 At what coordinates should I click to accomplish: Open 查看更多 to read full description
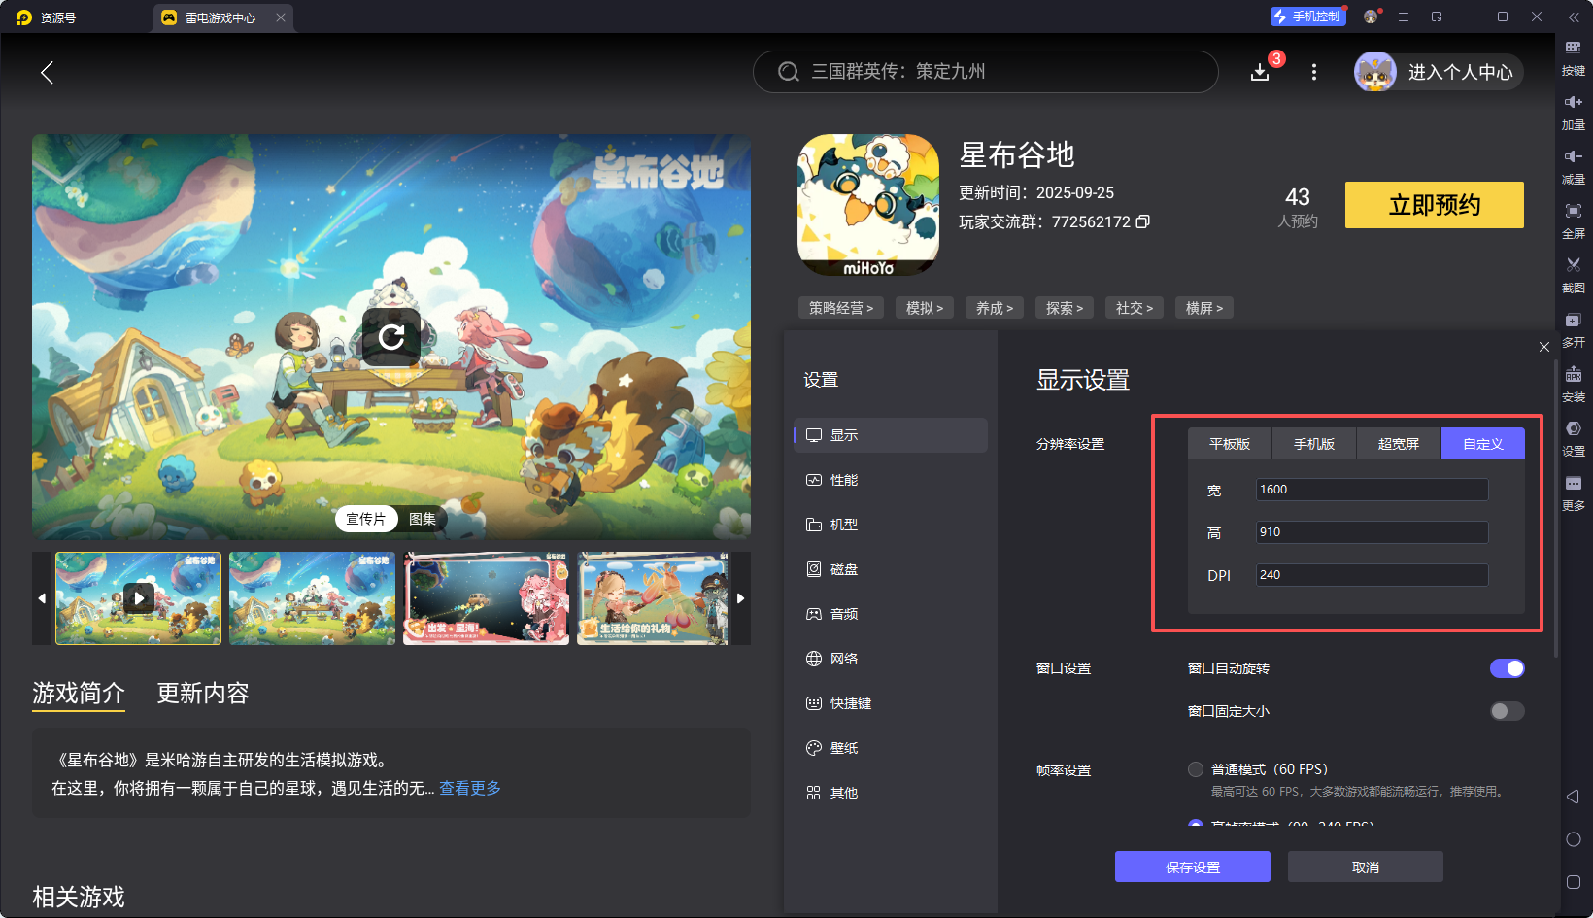tap(470, 788)
